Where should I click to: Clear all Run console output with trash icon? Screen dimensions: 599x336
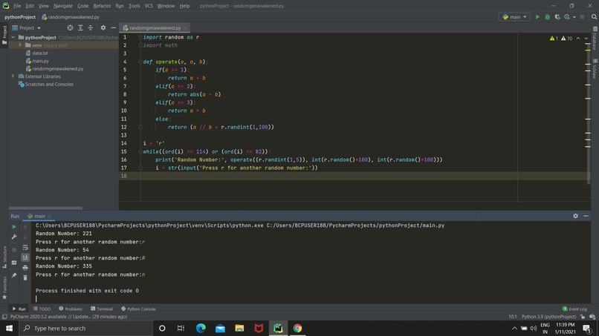tap(25, 277)
